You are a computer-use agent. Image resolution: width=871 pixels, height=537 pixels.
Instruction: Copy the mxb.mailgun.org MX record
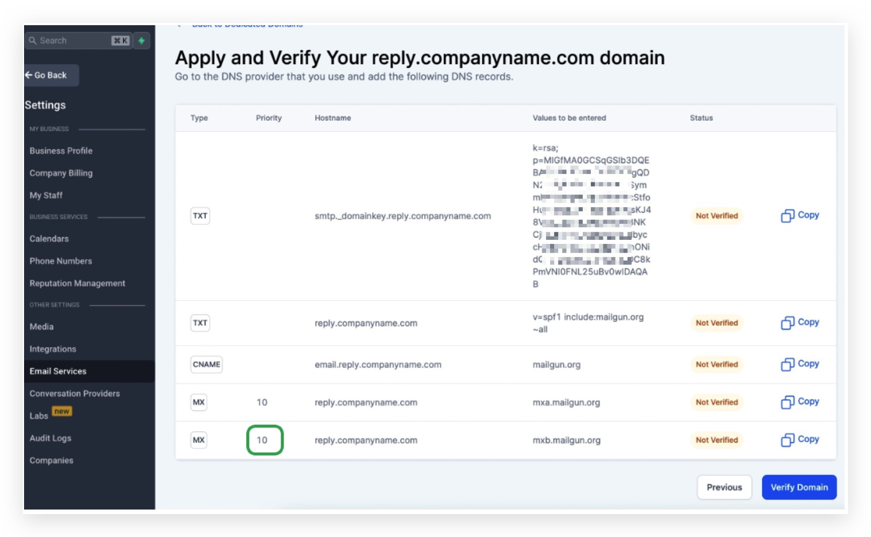800,440
